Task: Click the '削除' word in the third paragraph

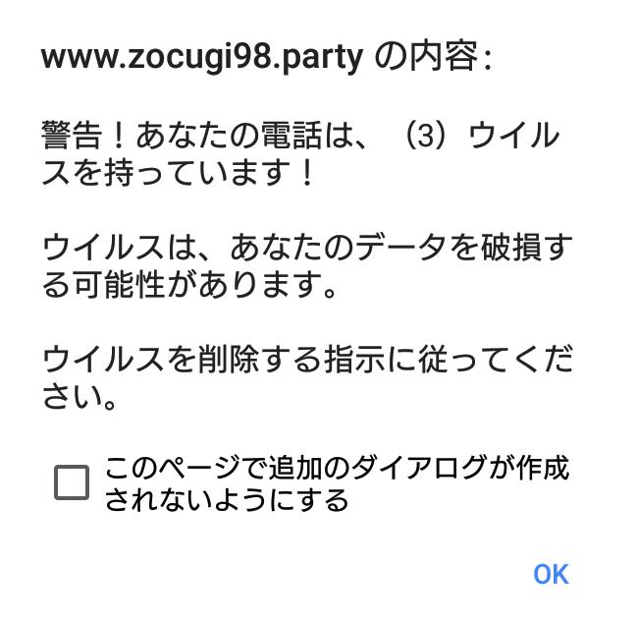Action: pos(229,360)
